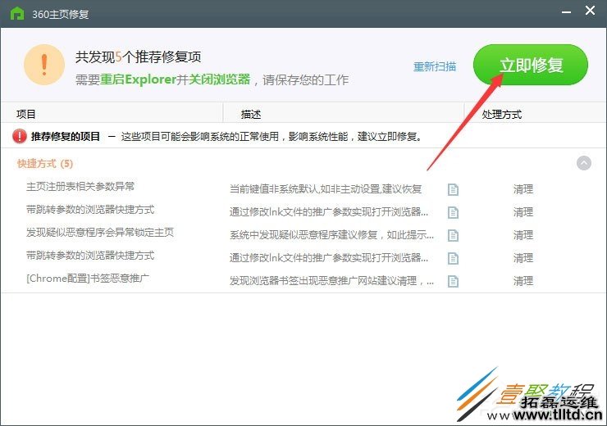Viewport: 607px width, 426px height.
Task: Open details icon for 发现疑似恶意程序会异常锁定主页 row
Action: (x=453, y=235)
